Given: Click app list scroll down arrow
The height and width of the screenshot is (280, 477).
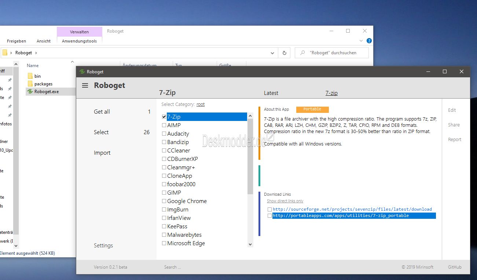Looking at the screenshot, I should click(250, 244).
